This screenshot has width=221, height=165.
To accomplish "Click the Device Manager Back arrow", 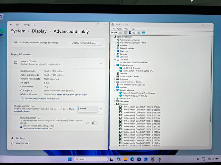I will click(112, 33).
